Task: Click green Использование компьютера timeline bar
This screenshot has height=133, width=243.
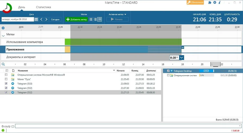Action: tap(123, 42)
